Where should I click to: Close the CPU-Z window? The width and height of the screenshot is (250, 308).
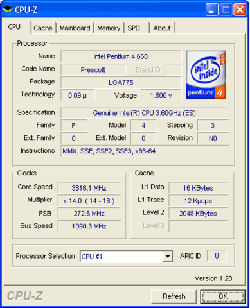tap(240, 10)
